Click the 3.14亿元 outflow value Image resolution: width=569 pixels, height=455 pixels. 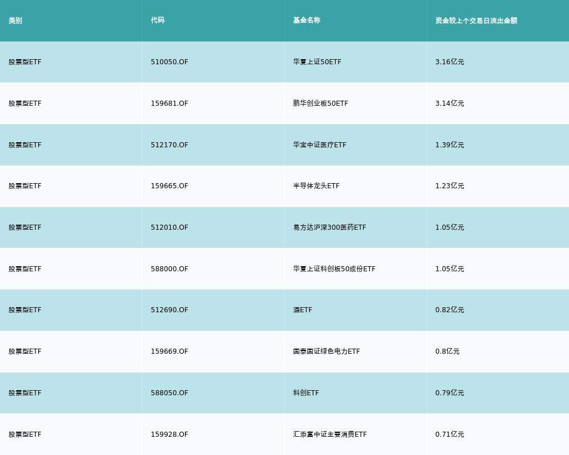coord(450,104)
